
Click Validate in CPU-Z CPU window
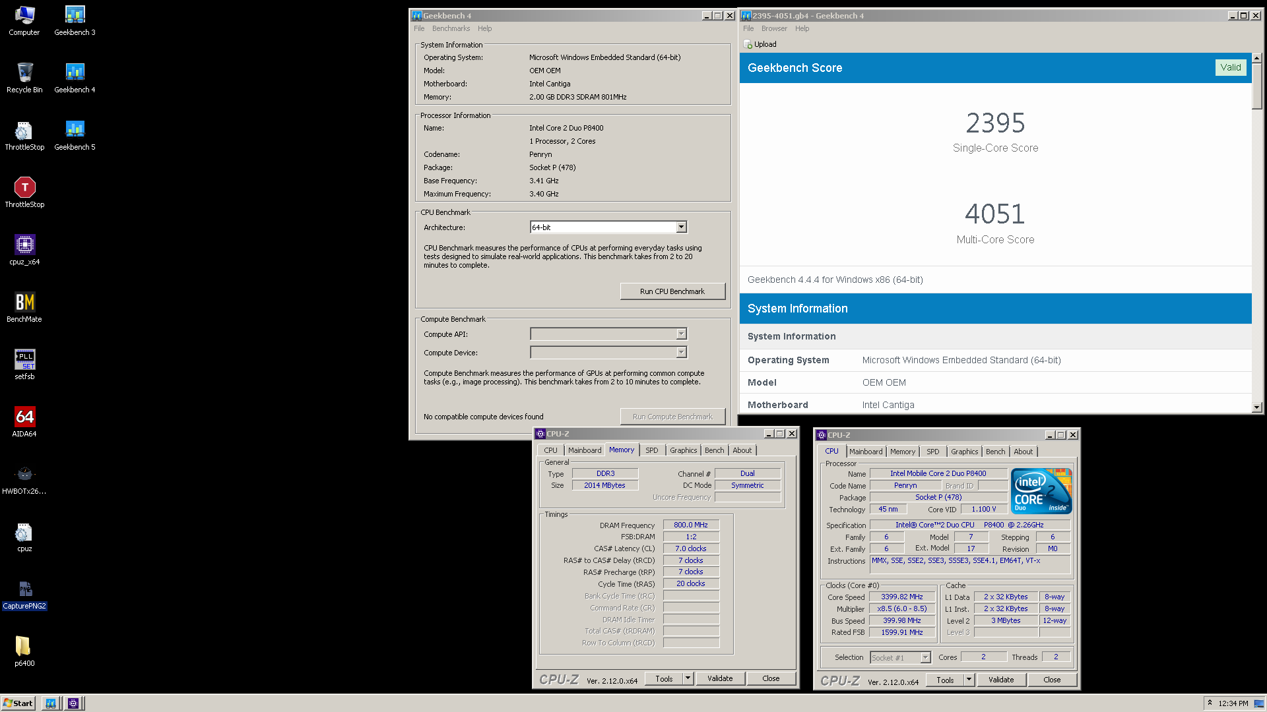click(1001, 680)
